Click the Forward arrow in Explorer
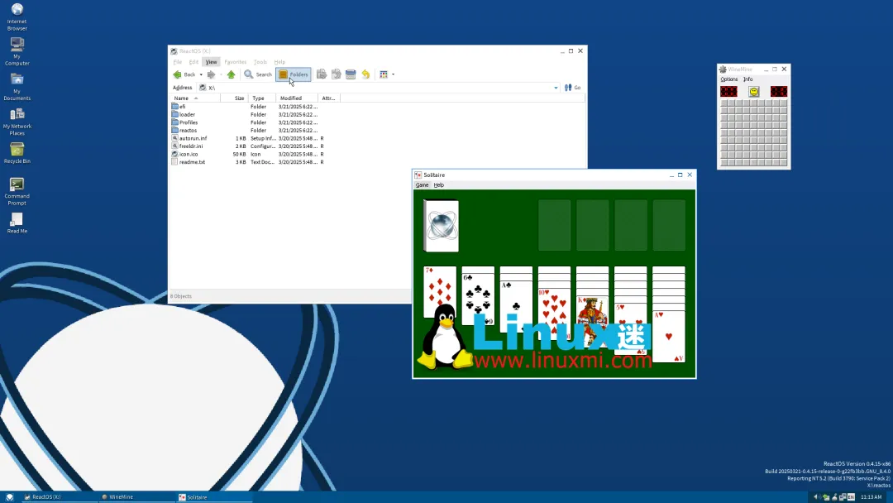Screen dimensions: 893x503 coord(212,74)
